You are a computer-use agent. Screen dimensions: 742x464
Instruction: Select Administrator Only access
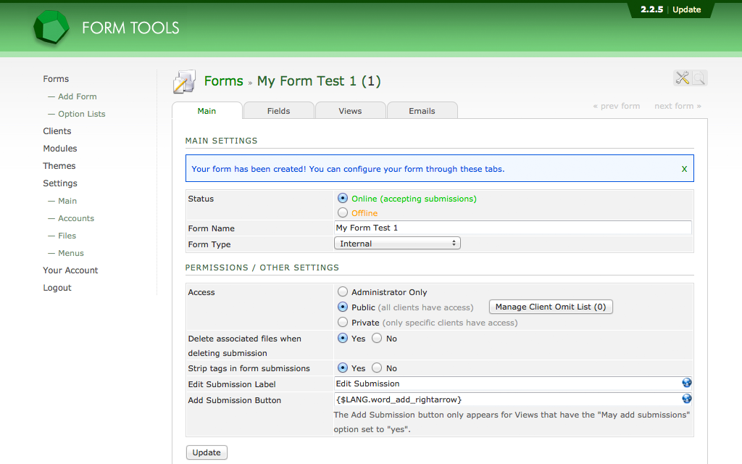pyautogui.click(x=343, y=292)
